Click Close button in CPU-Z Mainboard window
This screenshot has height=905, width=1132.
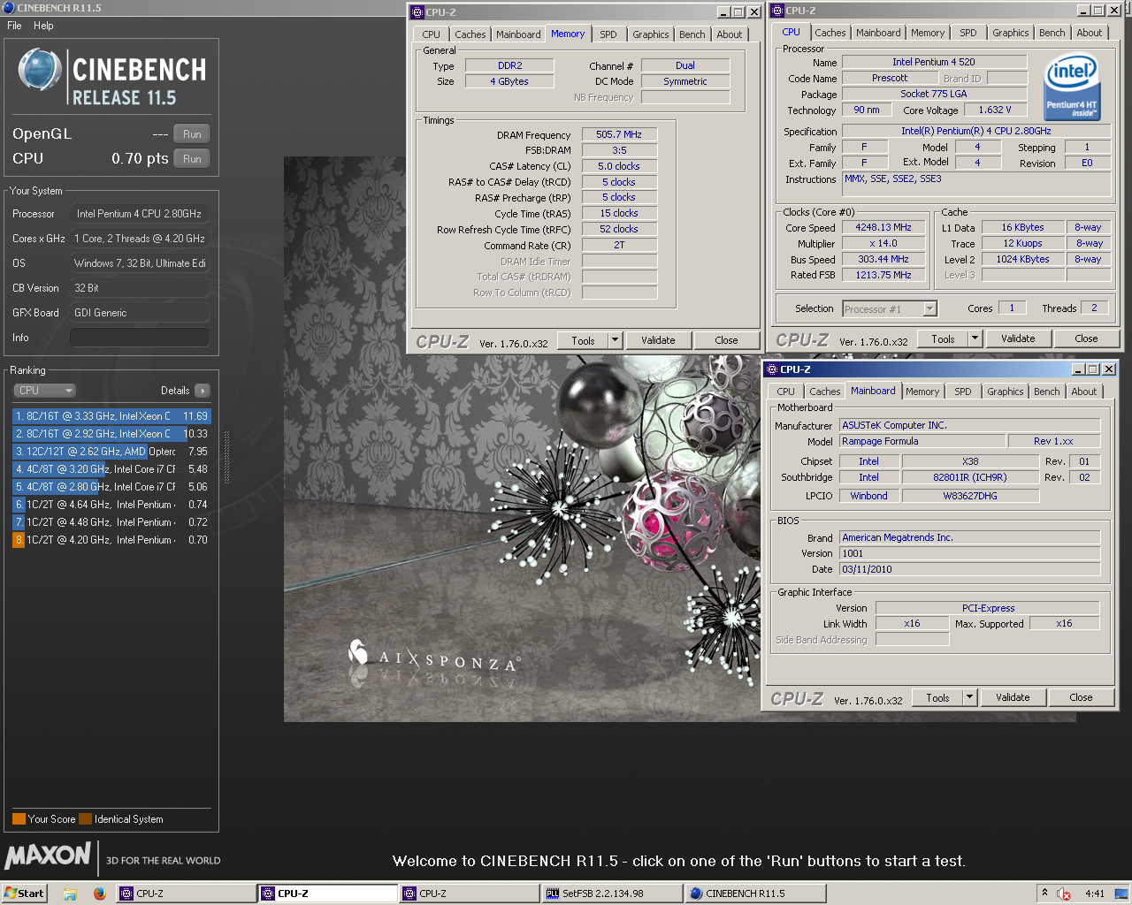click(x=1081, y=697)
